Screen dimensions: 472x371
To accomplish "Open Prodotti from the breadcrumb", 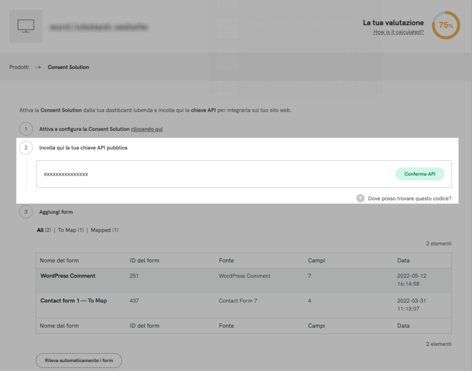I will (x=19, y=67).
